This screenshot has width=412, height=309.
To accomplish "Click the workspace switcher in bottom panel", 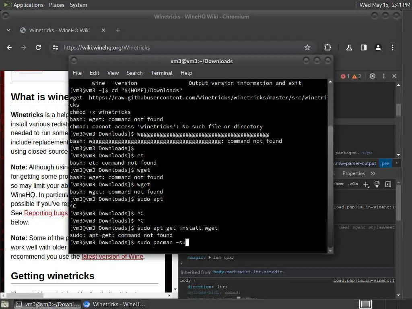I will point(365,304).
